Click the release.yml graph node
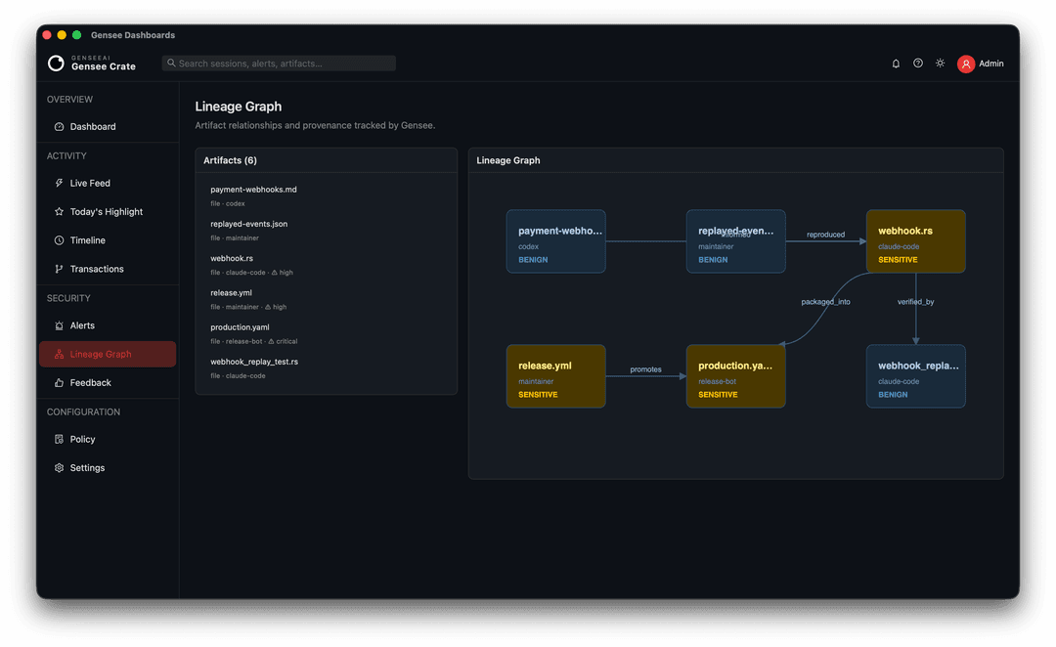Viewport: 1056px width, 647px height. coord(555,376)
